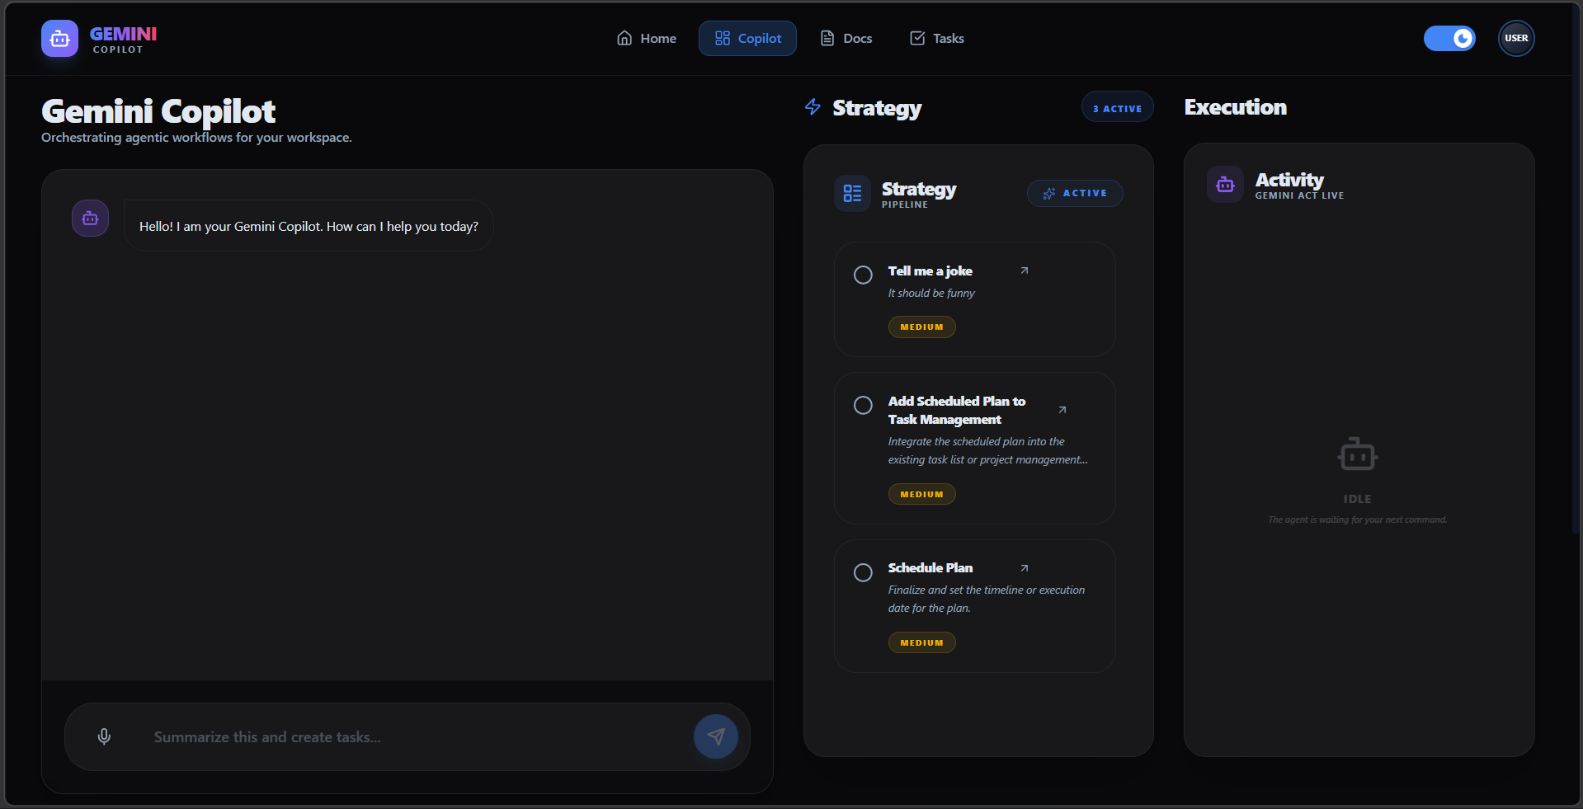This screenshot has height=809, width=1583.
Task: Open the Home nav item
Action: pyautogui.click(x=647, y=38)
